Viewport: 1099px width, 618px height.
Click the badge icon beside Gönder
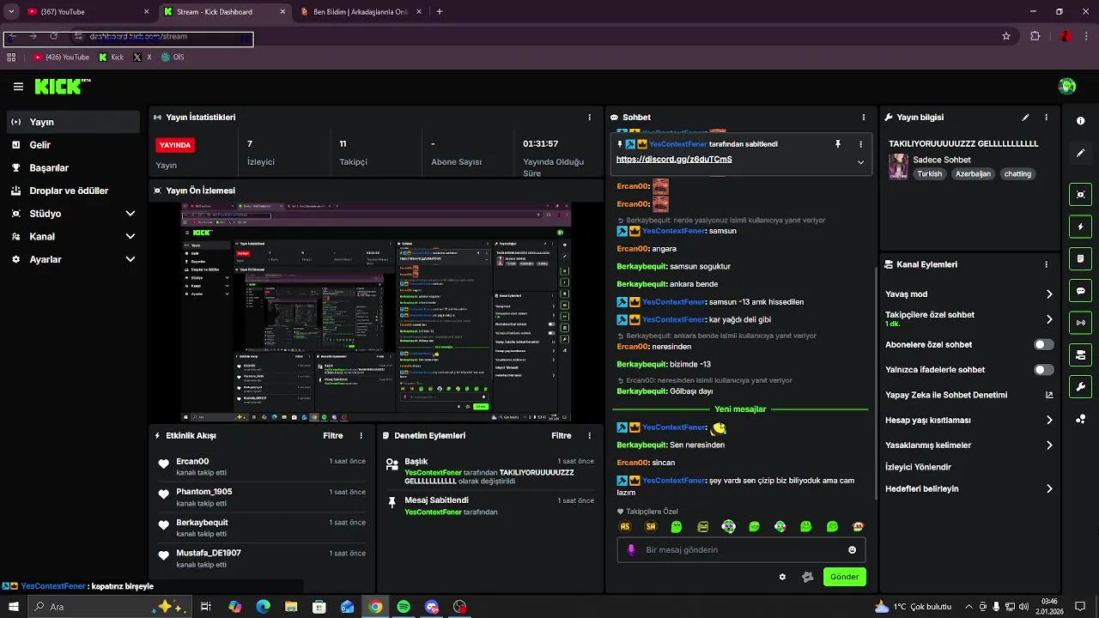point(807,577)
